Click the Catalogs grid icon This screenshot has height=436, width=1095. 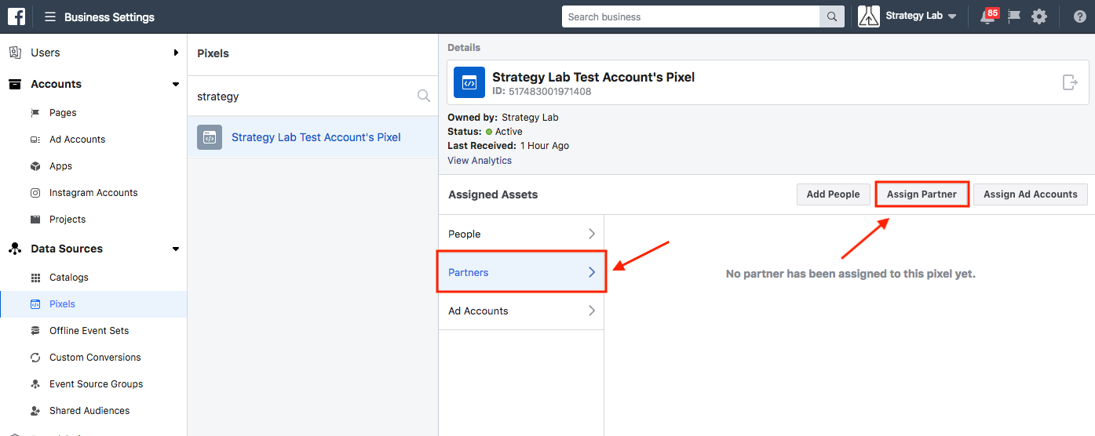pos(35,278)
